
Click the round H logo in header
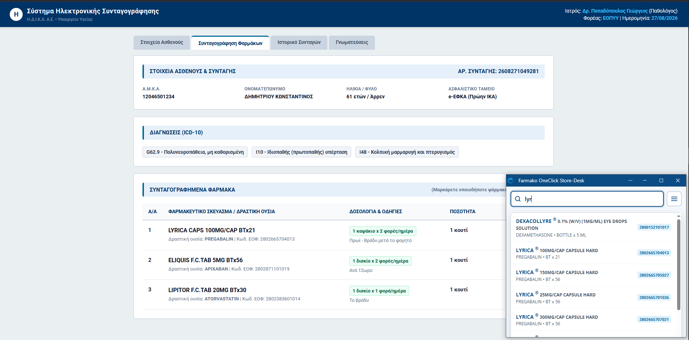[16, 14]
